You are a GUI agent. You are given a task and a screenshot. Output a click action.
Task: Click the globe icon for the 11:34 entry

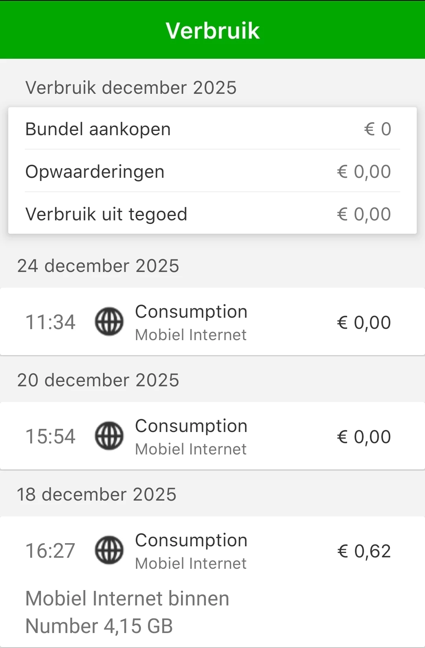click(109, 322)
